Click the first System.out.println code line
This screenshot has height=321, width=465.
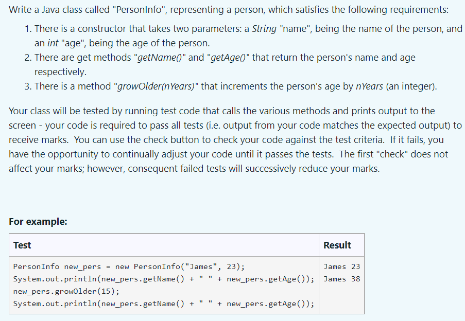[x=163, y=279]
